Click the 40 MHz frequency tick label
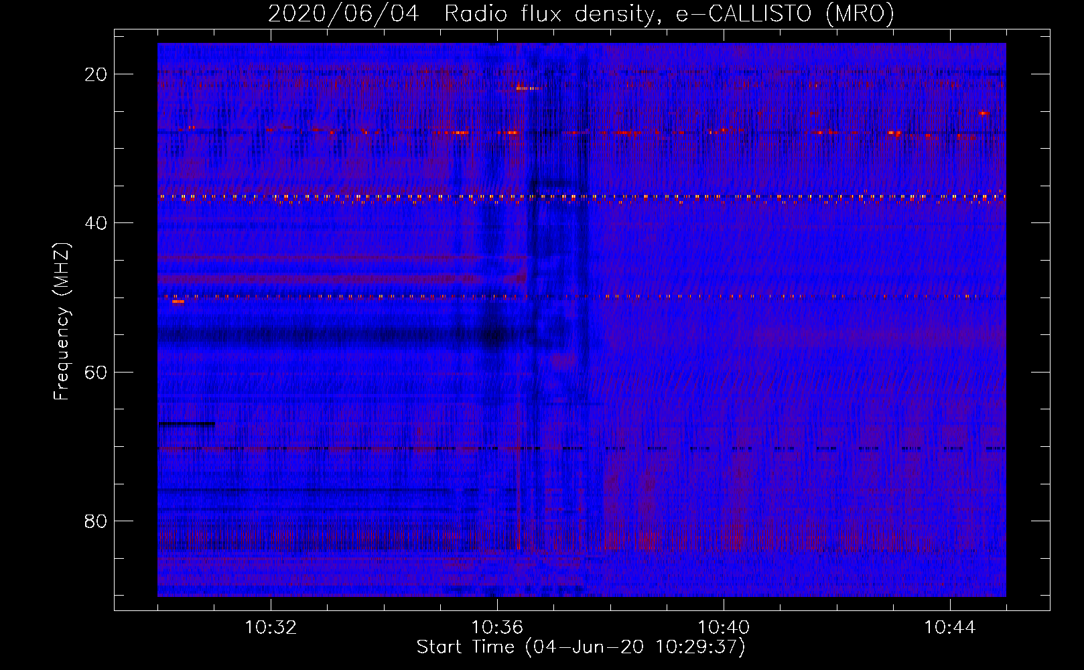 coord(96,223)
